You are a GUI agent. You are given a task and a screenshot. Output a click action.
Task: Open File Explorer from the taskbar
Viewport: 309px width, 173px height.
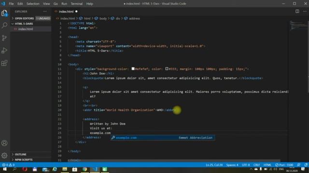pos(65,169)
